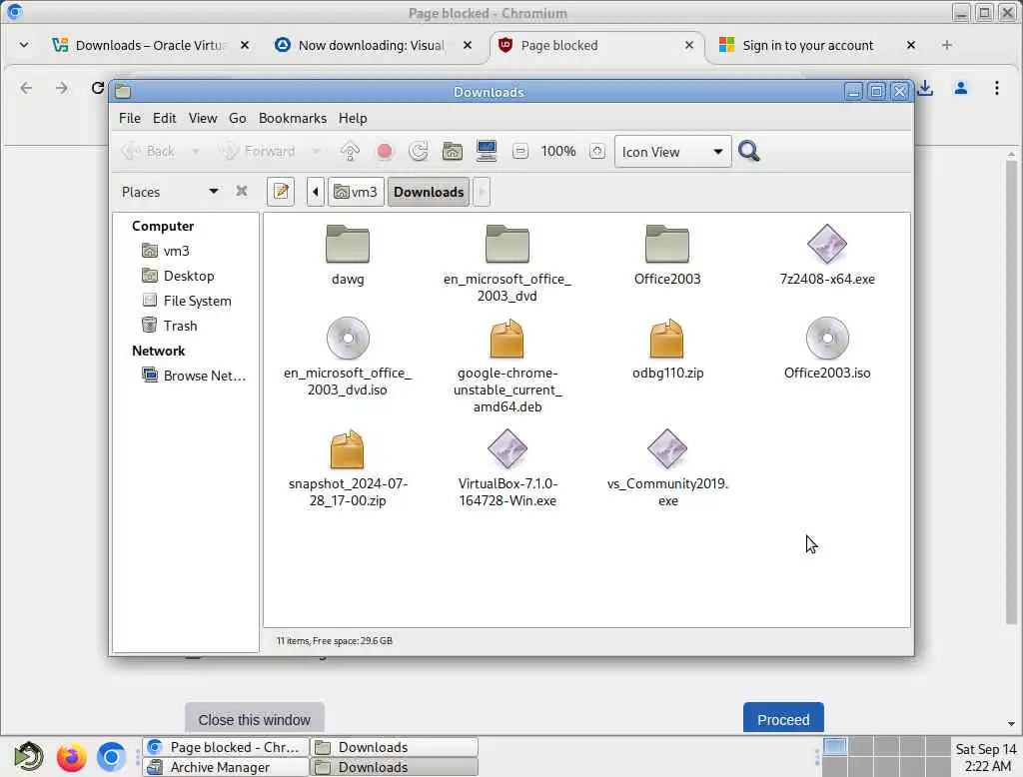The height and width of the screenshot is (777, 1023).
Task: Switch to Archive Manager in taskbar
Action: [225, 767]
